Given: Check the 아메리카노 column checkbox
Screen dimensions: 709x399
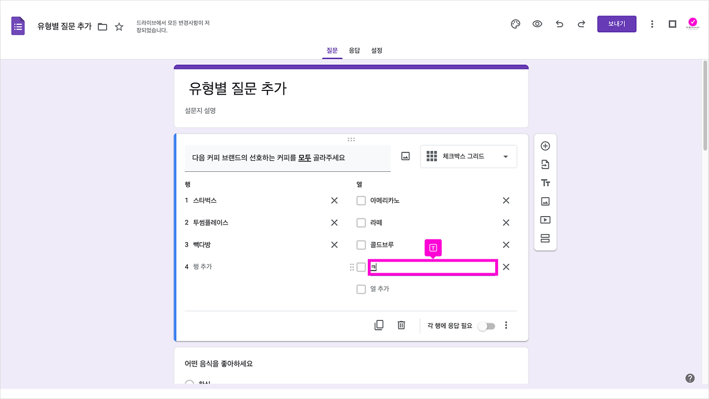Looking at the screenshot, I should (361, 200).
